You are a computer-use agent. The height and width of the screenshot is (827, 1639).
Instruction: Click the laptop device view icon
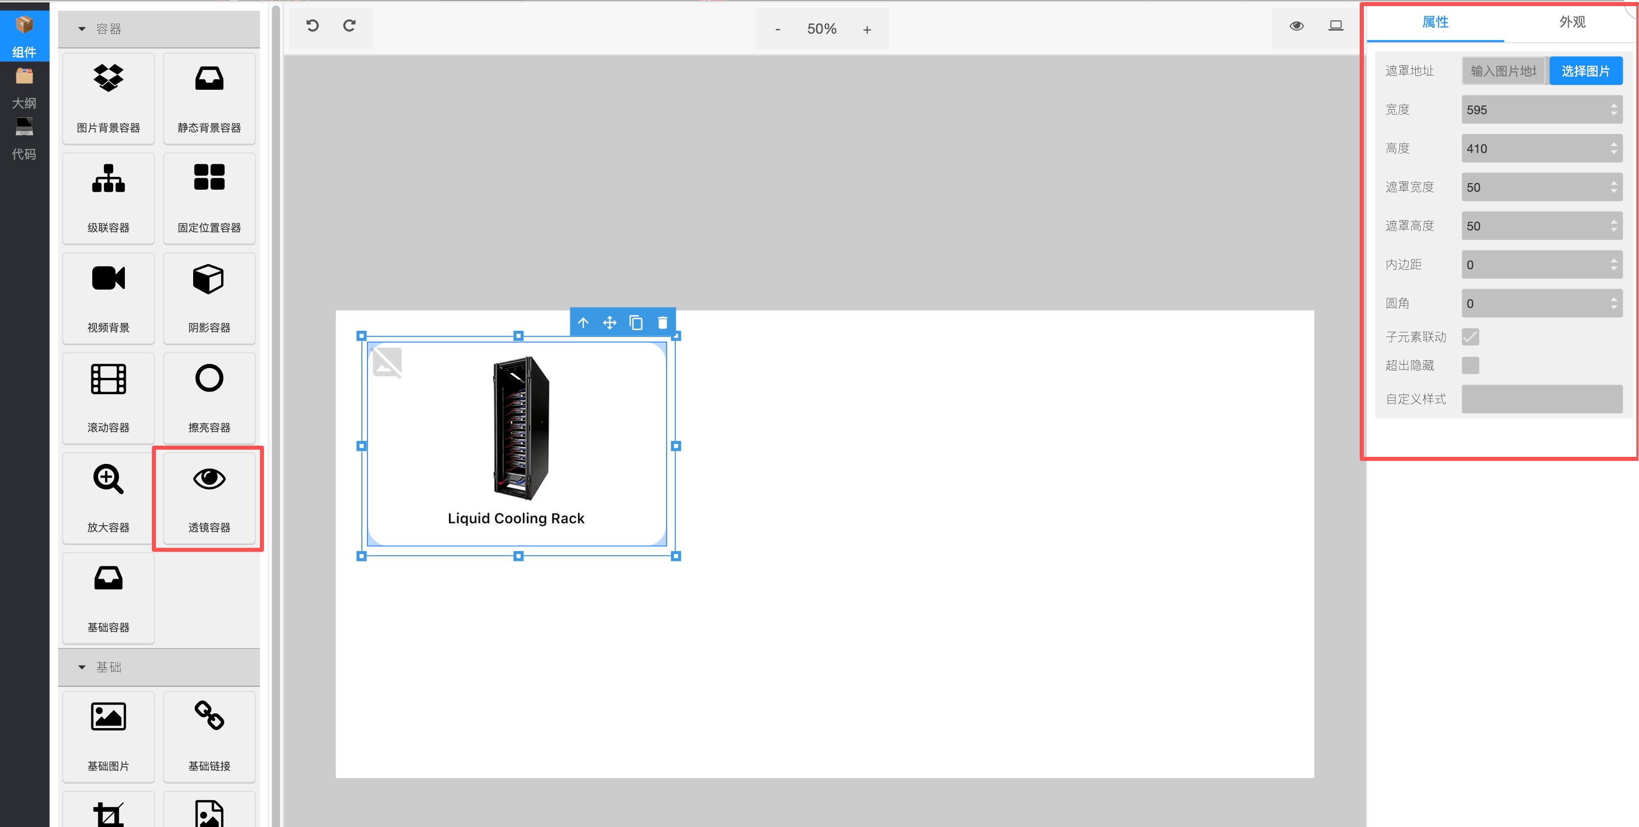coord(1336,26)
